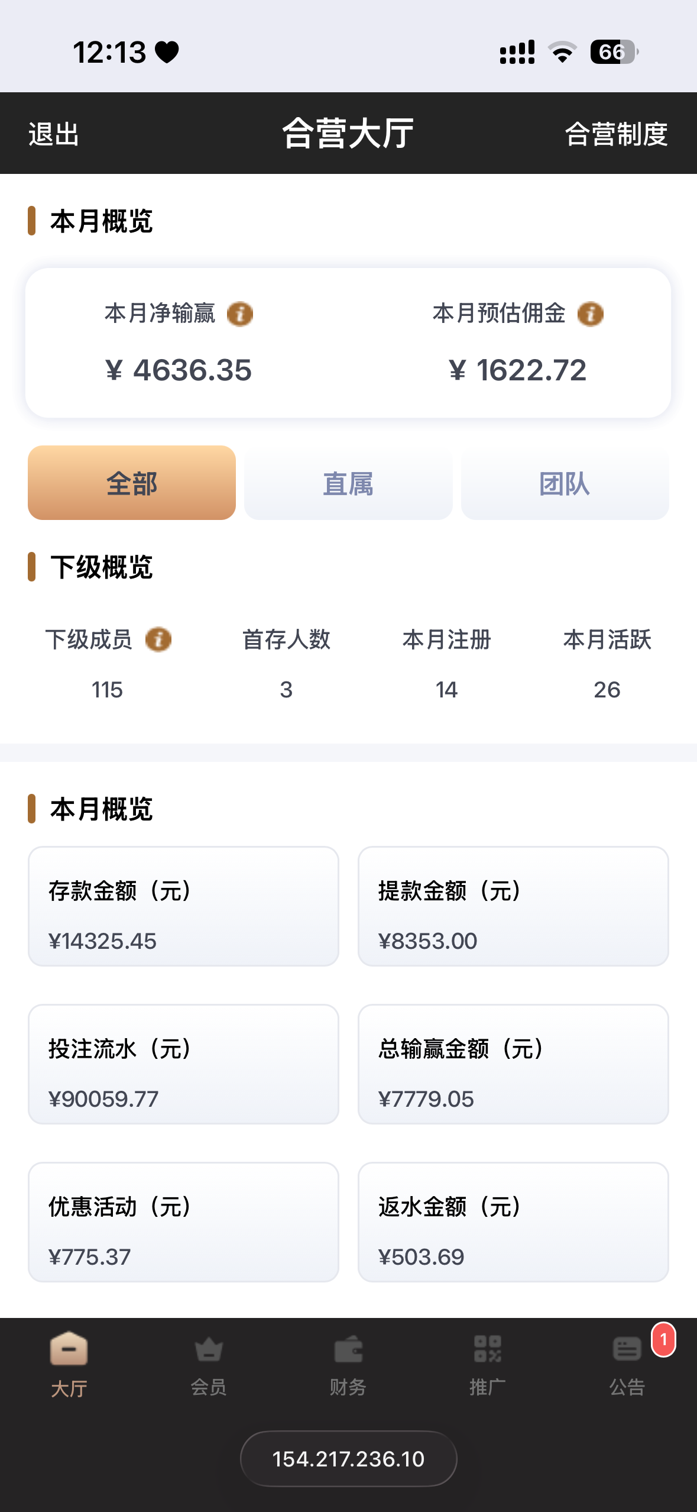Open the 优惠活动 card
The image size is (697, 1512).
point(183,1222)
